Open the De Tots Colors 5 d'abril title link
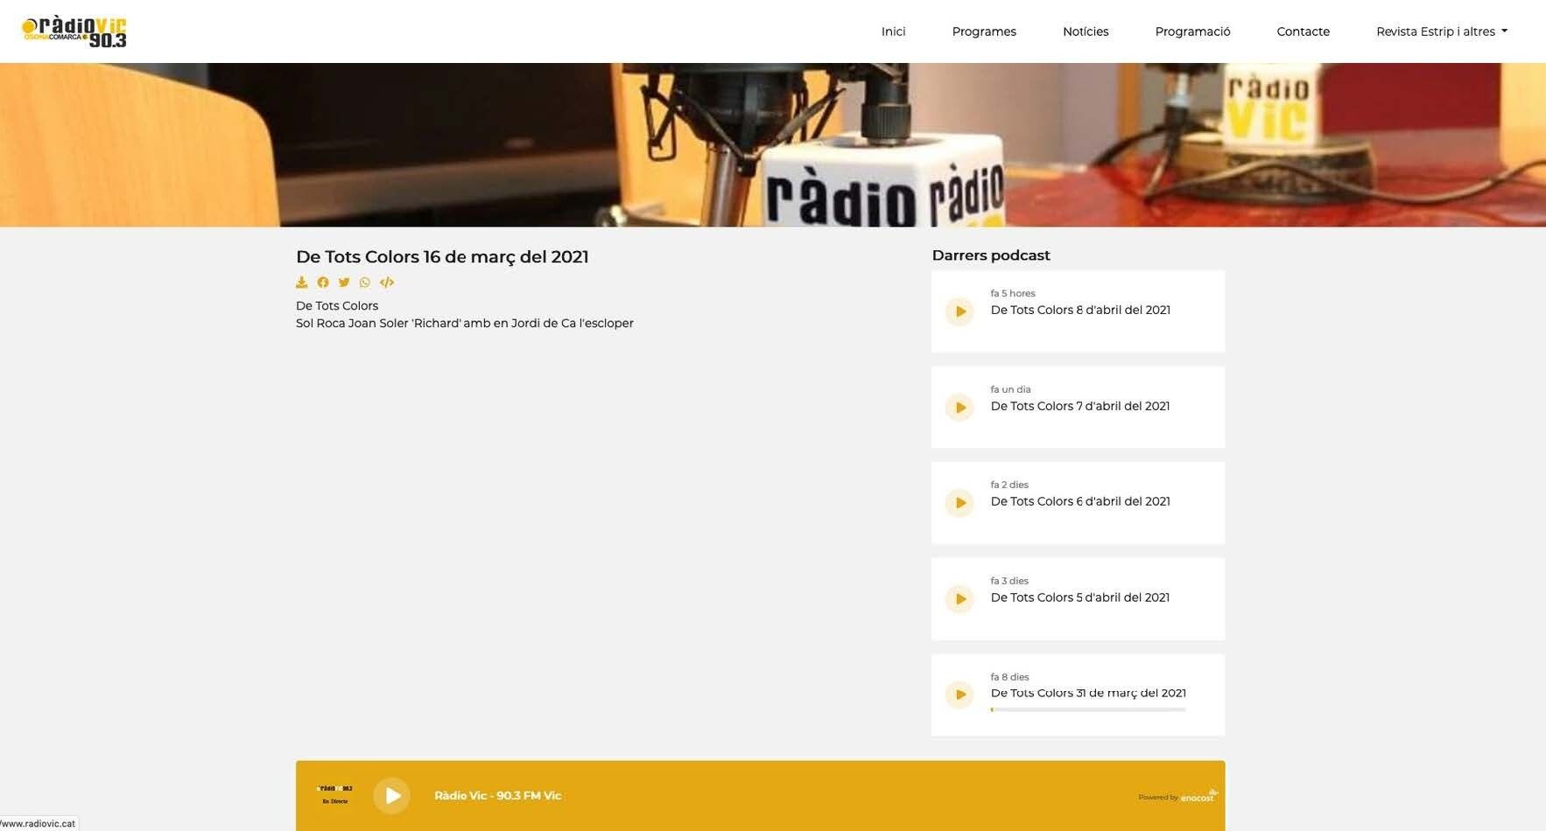 point(1079,597)
